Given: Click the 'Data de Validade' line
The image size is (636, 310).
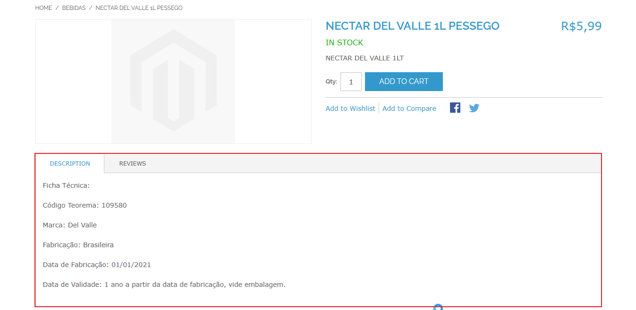Looking at the screenshot, I should tap(164, 285).
